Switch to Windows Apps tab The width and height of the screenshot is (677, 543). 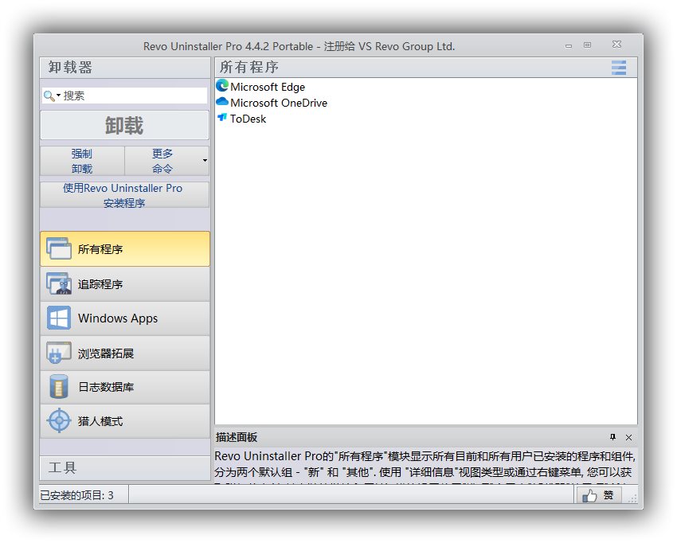[x=125, y=318]
